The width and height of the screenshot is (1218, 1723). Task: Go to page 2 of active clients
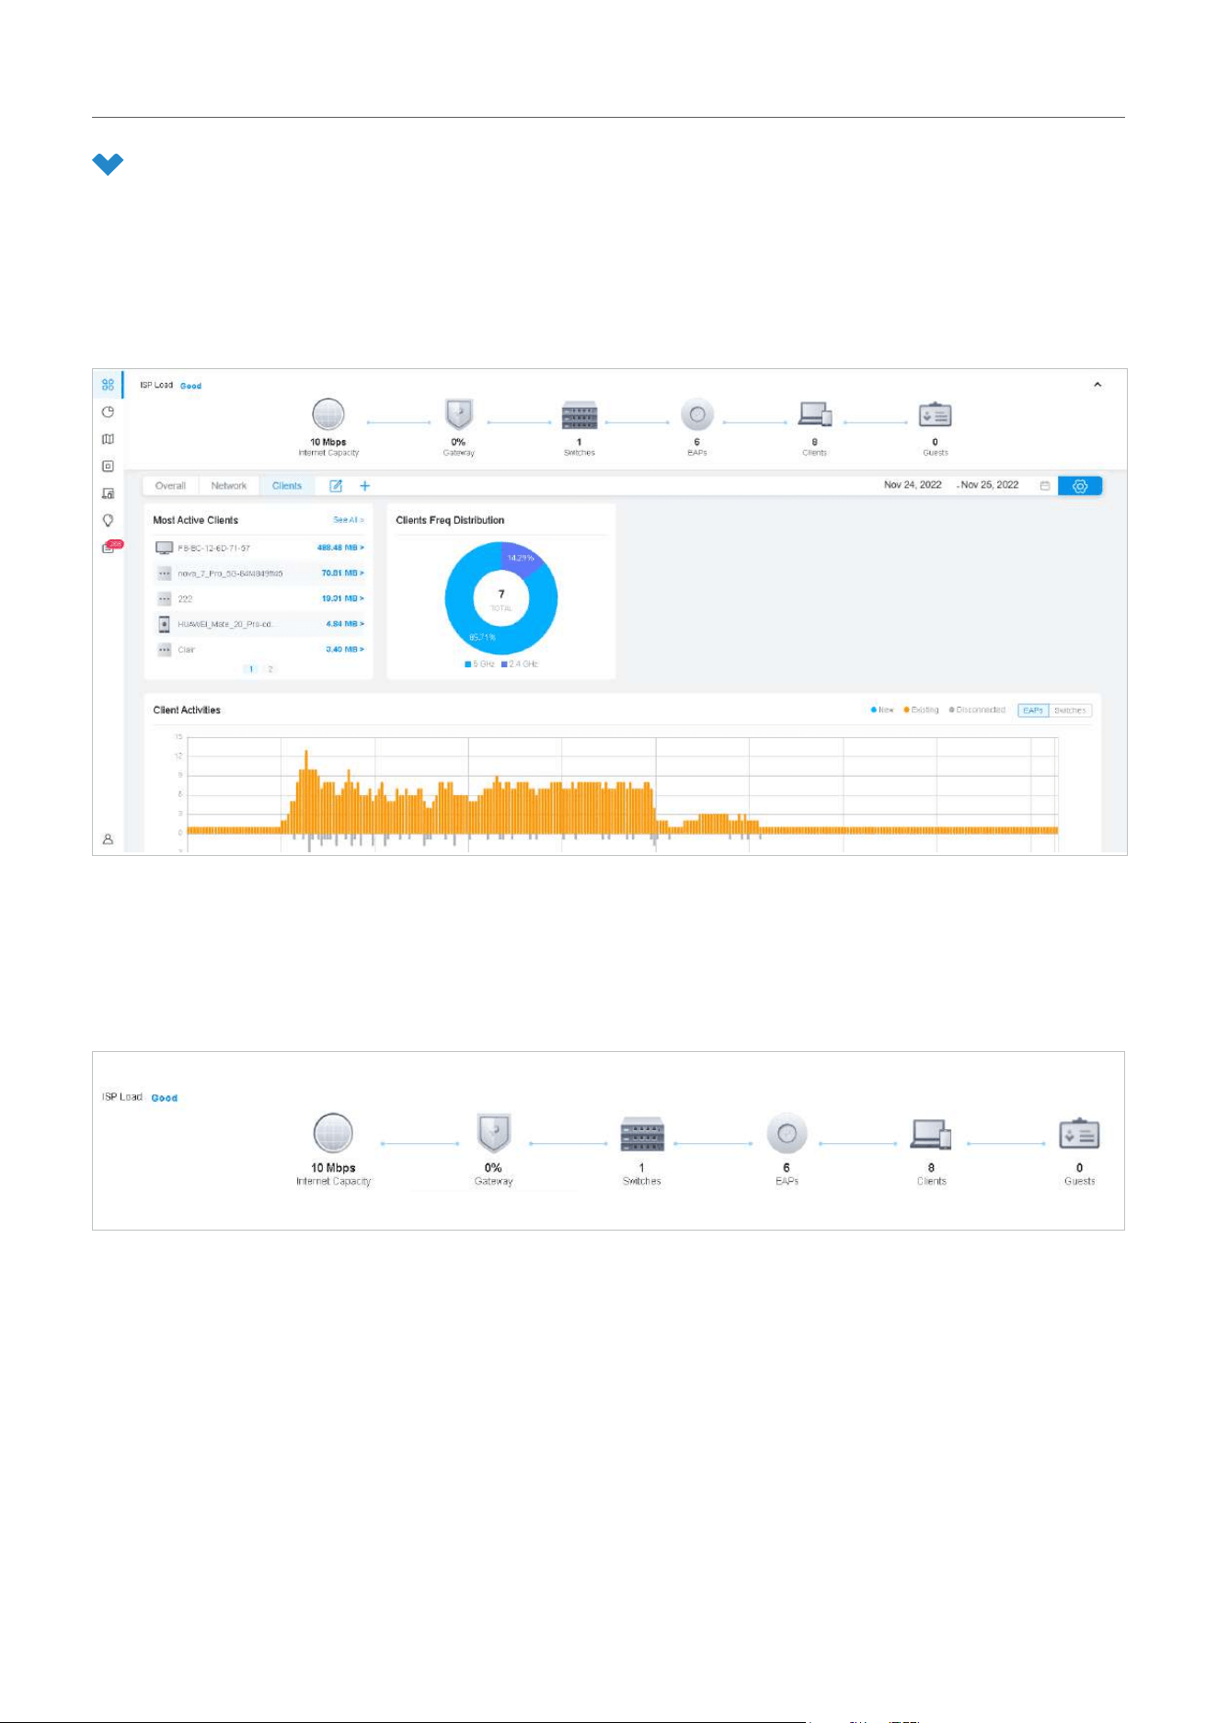point(270,669)
